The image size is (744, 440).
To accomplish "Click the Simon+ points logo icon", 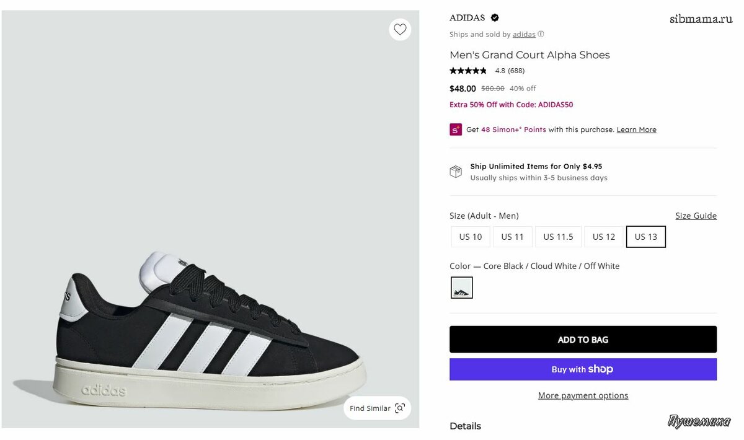I will tap(456, 130).
